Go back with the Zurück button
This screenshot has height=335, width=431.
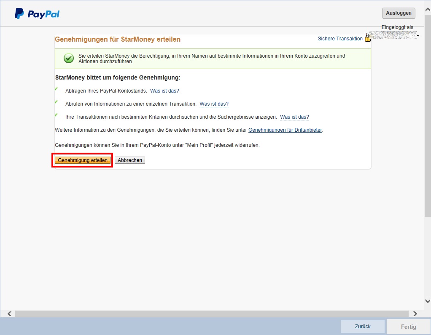pos(363,327)
